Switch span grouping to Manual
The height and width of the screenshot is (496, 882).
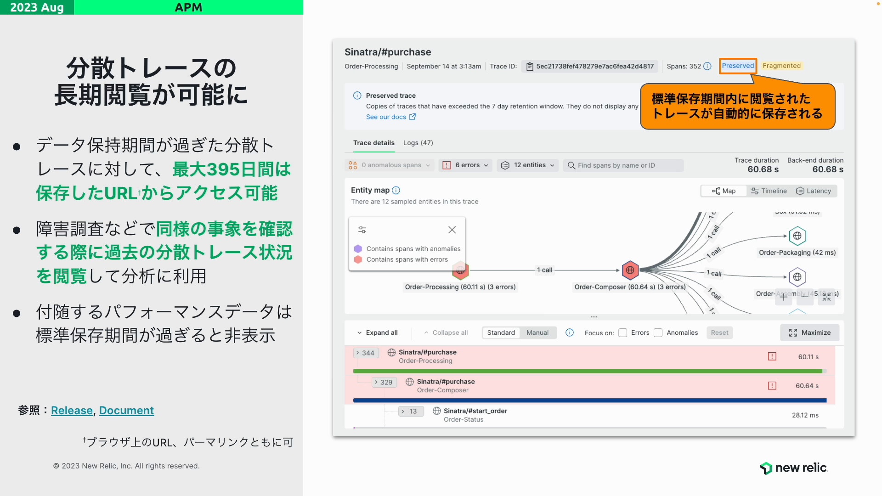[x=537, y=333]
